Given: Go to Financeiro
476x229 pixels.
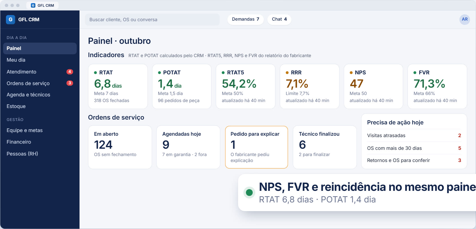Looking at the screenshot, I should click(x=40, y=142).
